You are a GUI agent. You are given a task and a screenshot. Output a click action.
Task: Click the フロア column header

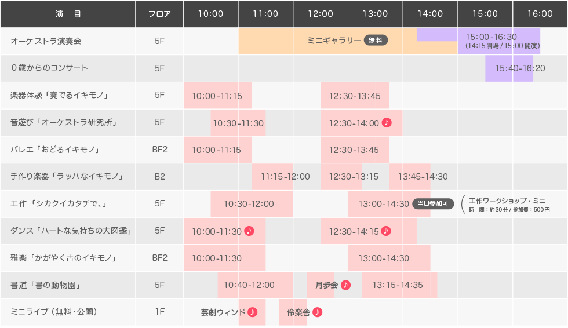pyautogui.click(x=159, y=14)
